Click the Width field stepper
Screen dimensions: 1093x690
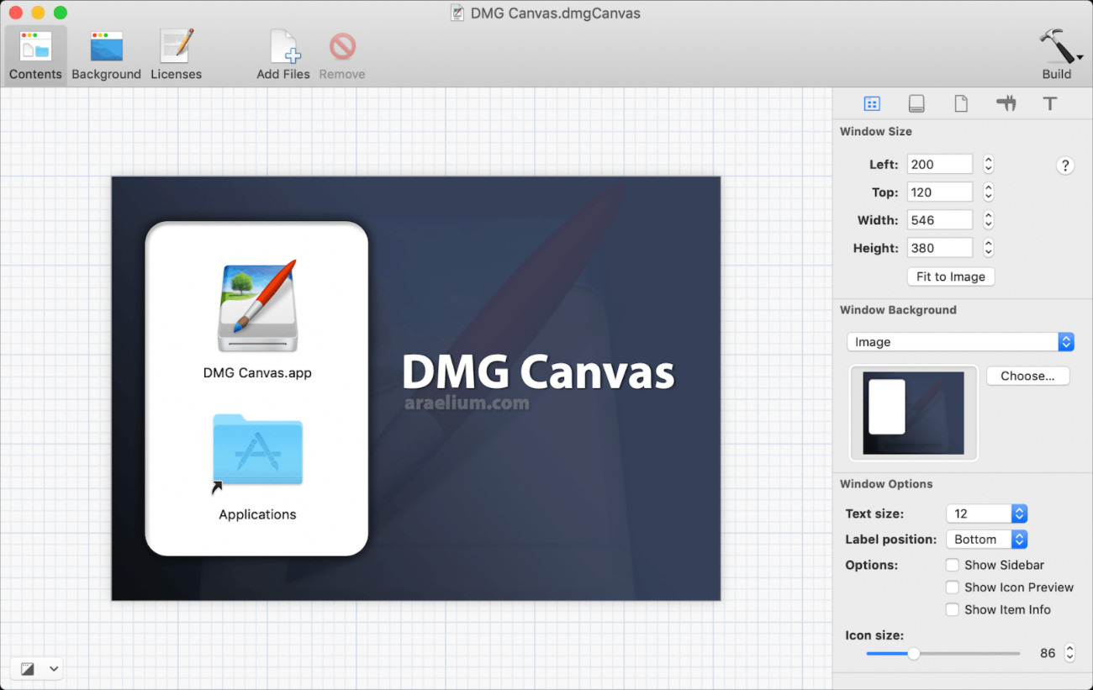pyautogui.click(x=989, y=220)
